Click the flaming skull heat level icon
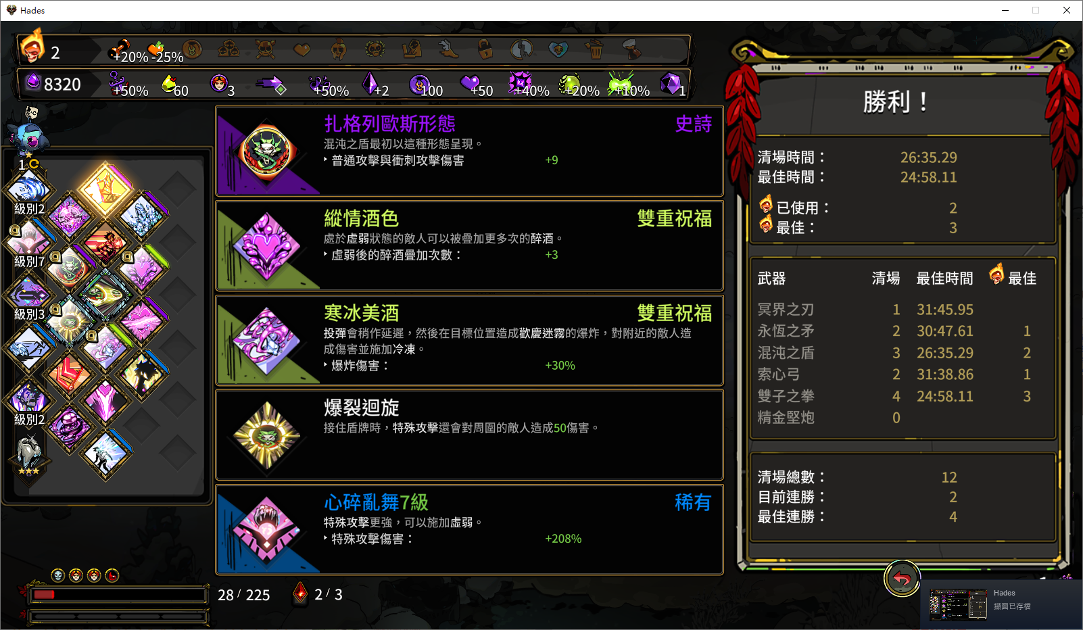Viewport: 1083px width, 630px height. (x=32, y=46)
